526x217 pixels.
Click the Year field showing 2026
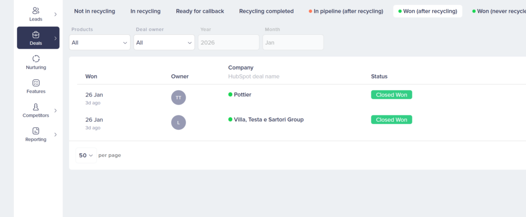228,43
